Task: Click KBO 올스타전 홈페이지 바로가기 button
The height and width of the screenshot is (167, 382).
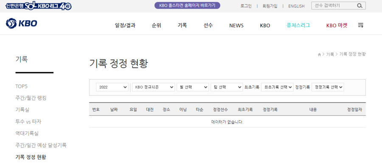Action: (187, 5)
